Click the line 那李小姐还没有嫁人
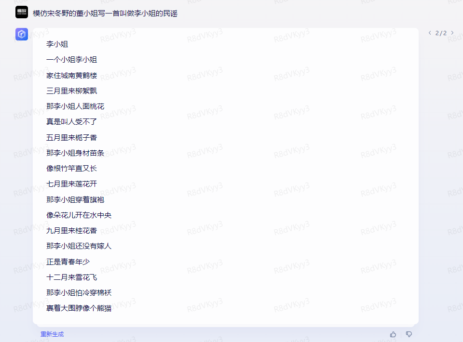 coord(79,246)
